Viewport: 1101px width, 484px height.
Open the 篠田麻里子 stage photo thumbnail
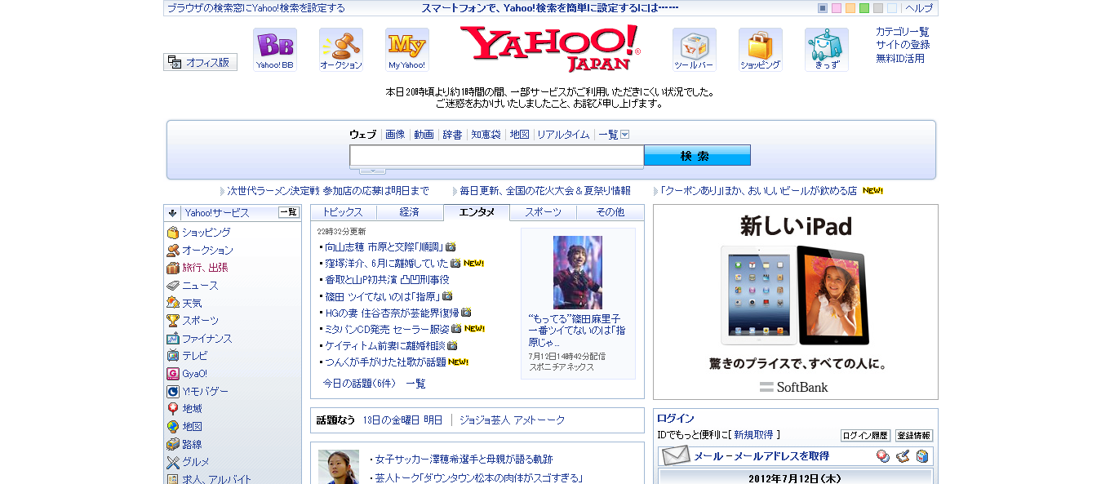coord(578,273)
